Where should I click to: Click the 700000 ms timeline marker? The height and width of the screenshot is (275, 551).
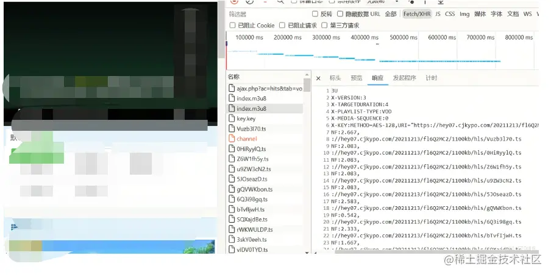(x=480, y=37)
